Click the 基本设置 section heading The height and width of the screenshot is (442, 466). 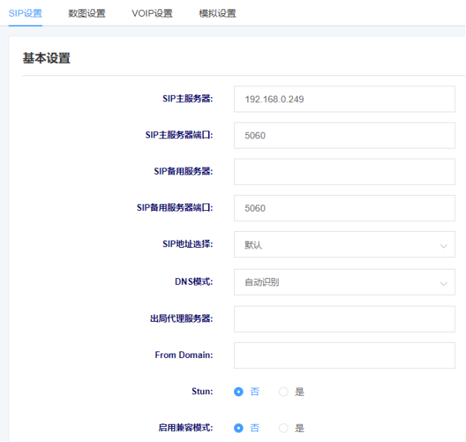tap(46, 58)
